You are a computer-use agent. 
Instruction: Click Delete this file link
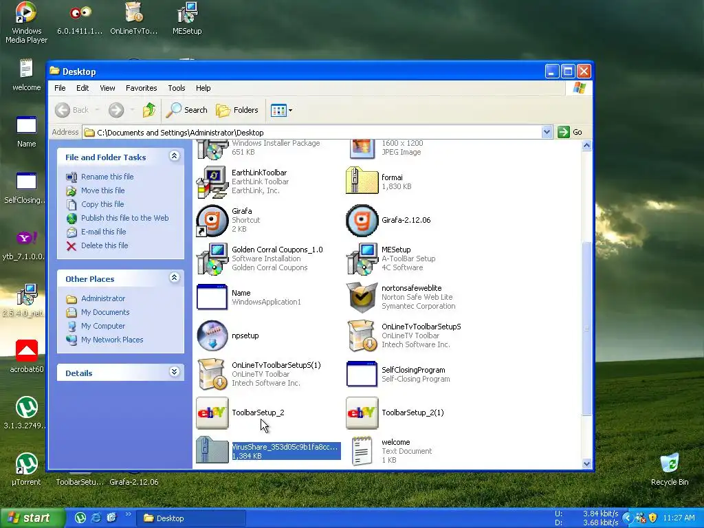(x=104, y=245)
